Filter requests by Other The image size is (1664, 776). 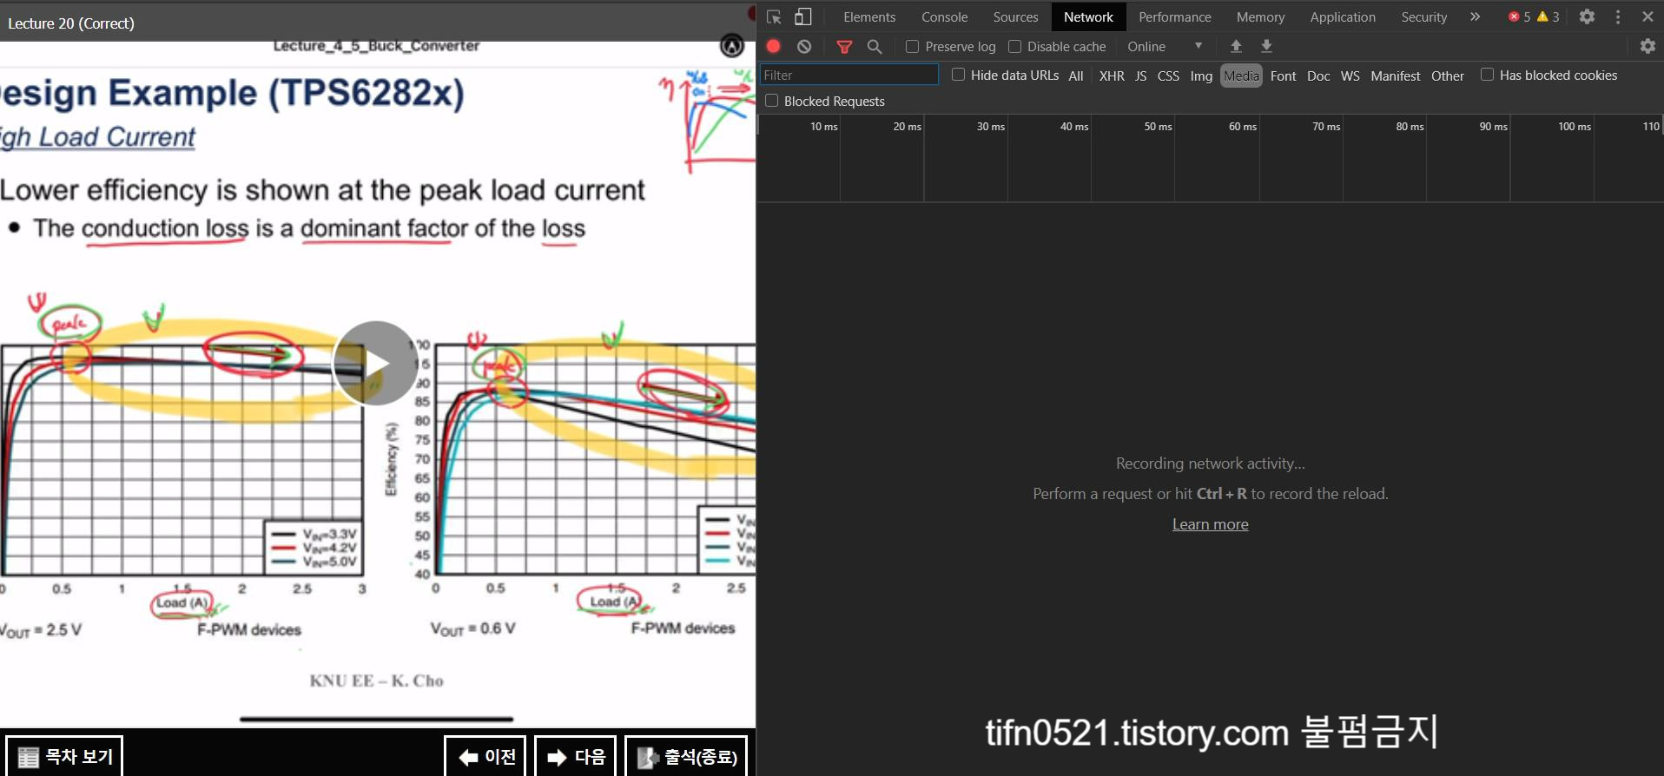click(1447, 76)
